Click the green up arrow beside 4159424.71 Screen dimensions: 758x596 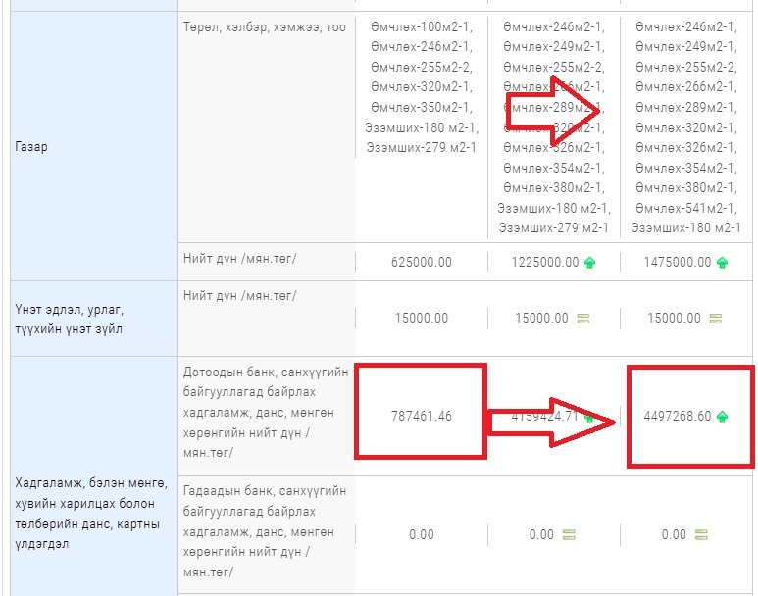589,417
